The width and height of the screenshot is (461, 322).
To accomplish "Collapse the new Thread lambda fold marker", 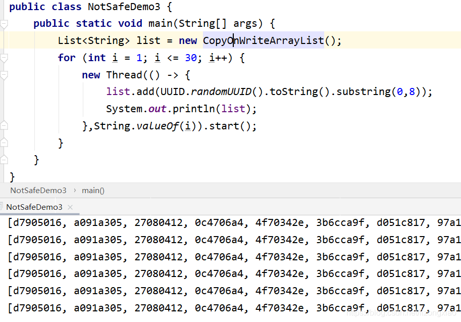I will point(4,75).
